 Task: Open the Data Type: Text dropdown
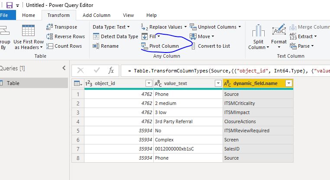coord(111,27)
